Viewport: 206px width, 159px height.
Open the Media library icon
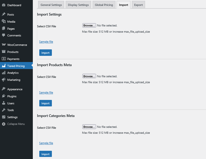4,21
